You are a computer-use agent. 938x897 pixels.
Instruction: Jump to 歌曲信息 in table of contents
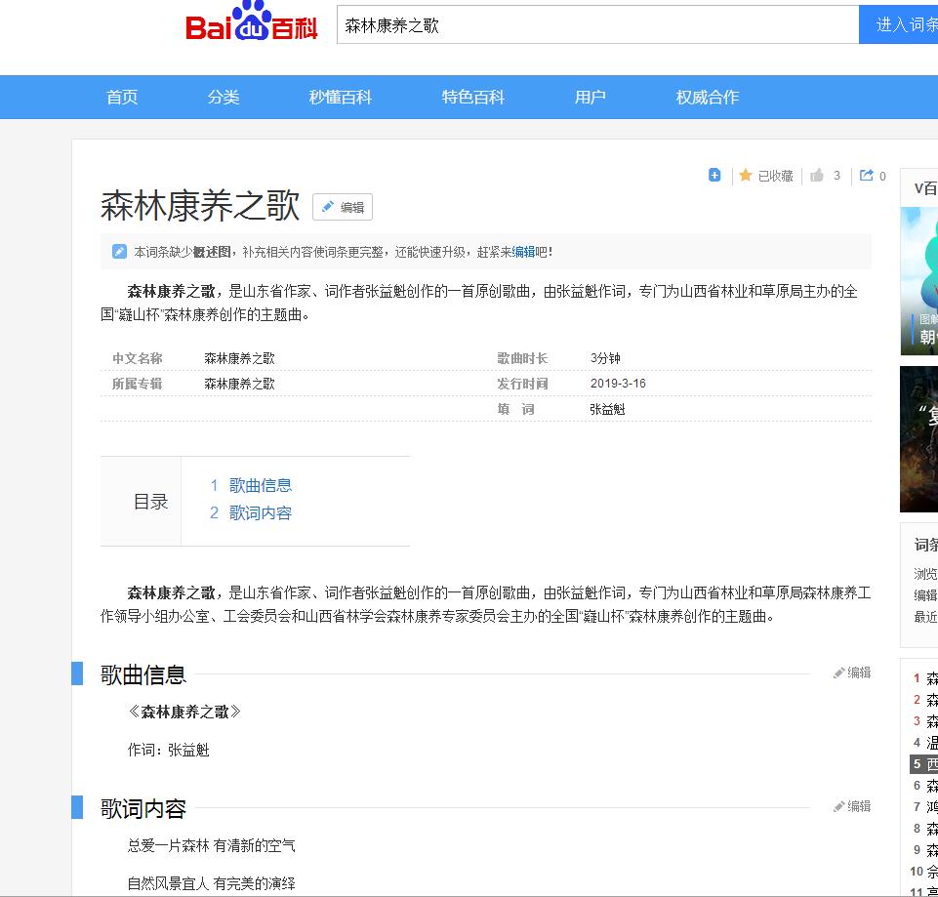pos(260,485)
